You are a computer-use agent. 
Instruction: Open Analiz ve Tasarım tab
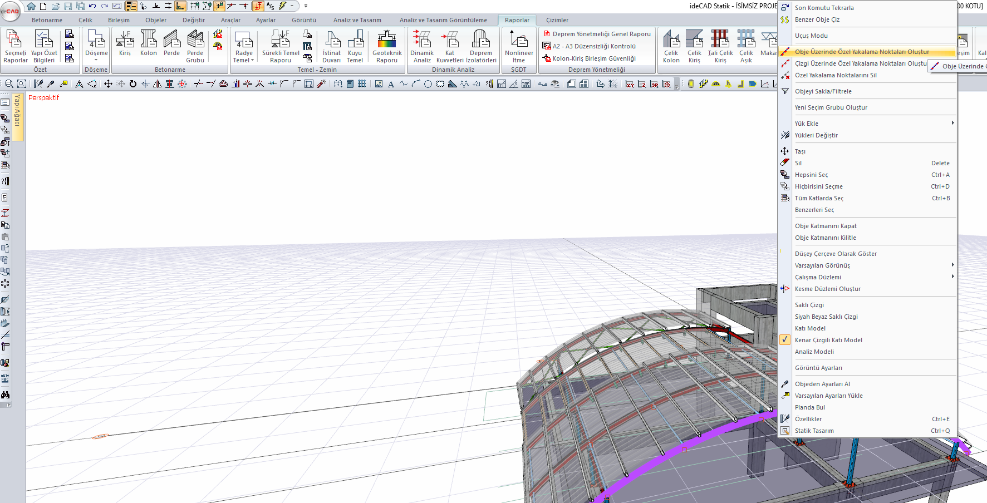(357, 20)
